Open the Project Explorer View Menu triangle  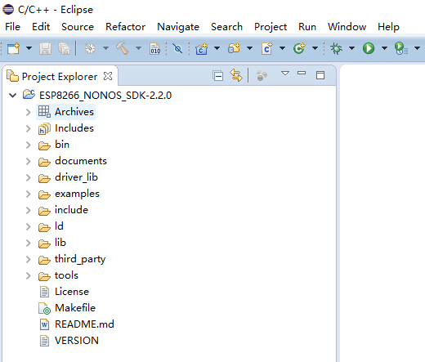(285, 73)
